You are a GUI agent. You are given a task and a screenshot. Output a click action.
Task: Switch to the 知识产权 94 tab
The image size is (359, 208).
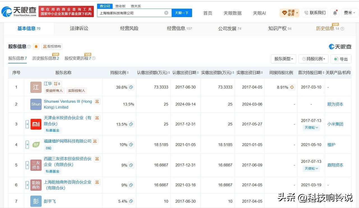[280, 28]
